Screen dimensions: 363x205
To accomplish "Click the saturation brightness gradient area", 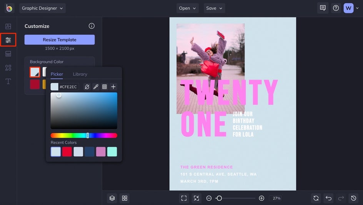I will point(84,110).
